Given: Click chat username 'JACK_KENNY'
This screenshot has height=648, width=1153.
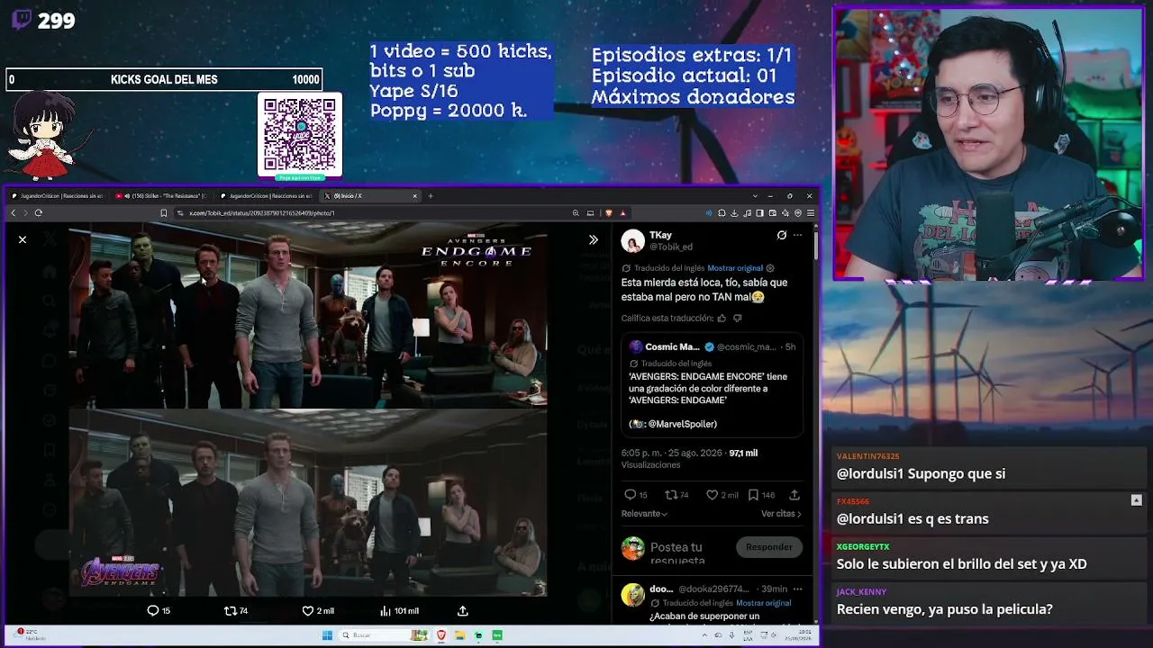Looking at the screenshot, I should pyautogui.click(x=862, y=591).
